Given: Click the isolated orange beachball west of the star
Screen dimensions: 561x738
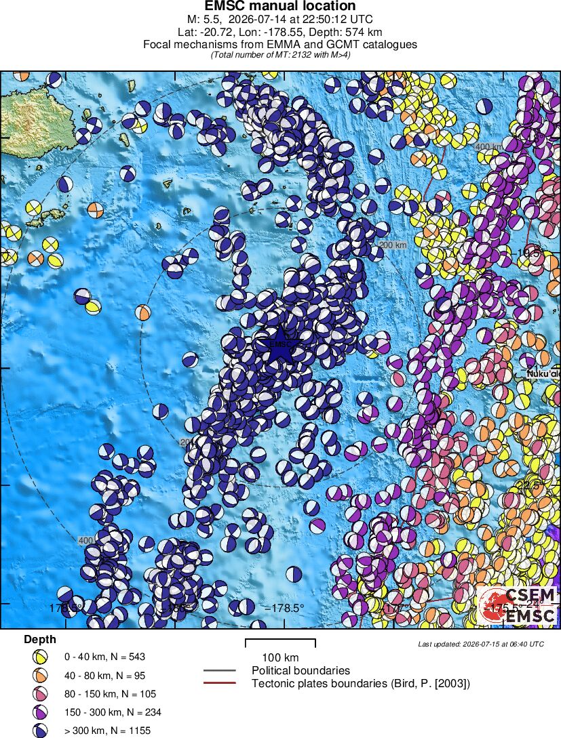Looking at the screenshot, I should click(x=142, y=312).
